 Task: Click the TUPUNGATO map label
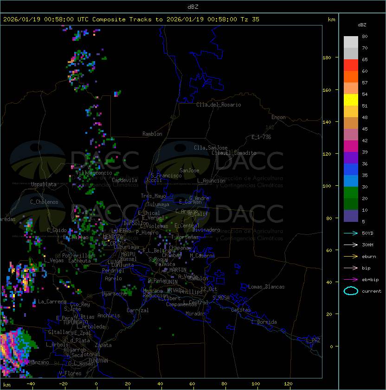coord(75,322)
